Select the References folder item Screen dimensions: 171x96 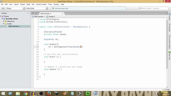(11, 21)
